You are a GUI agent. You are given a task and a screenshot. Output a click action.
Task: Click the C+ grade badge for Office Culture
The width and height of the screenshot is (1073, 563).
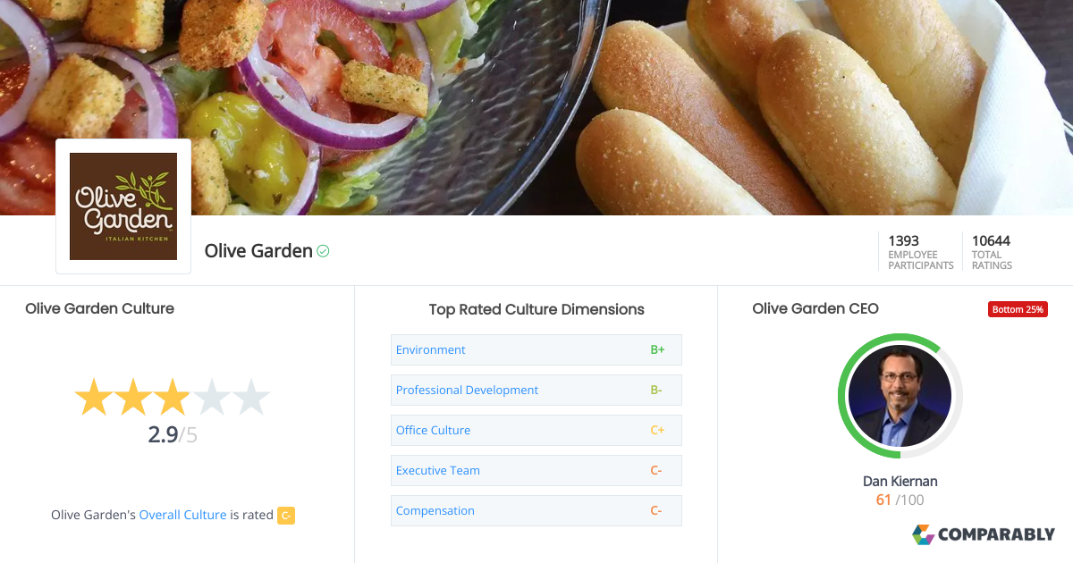(x=658, y=430)
